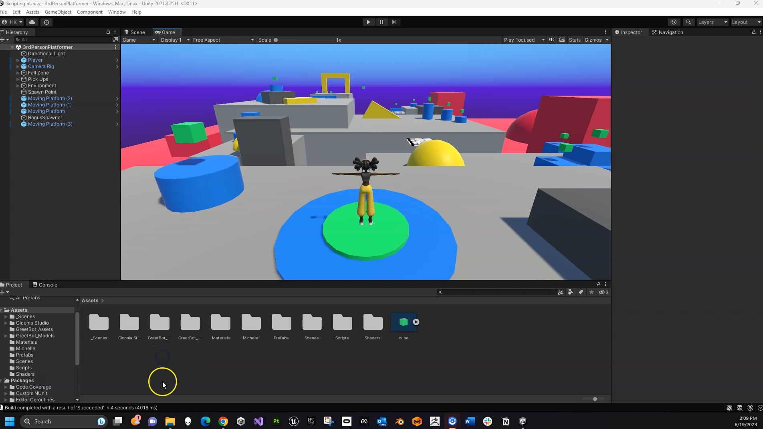Click the tag filter icon in Project search

[x=581, y=293]
